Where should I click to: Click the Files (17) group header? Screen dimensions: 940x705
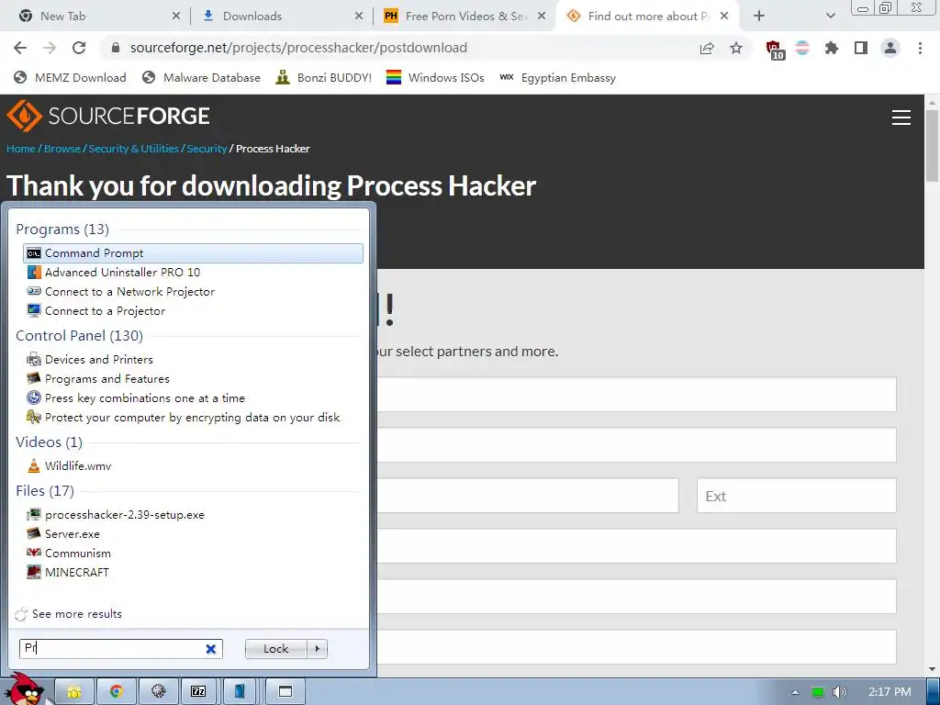(45, 490)
